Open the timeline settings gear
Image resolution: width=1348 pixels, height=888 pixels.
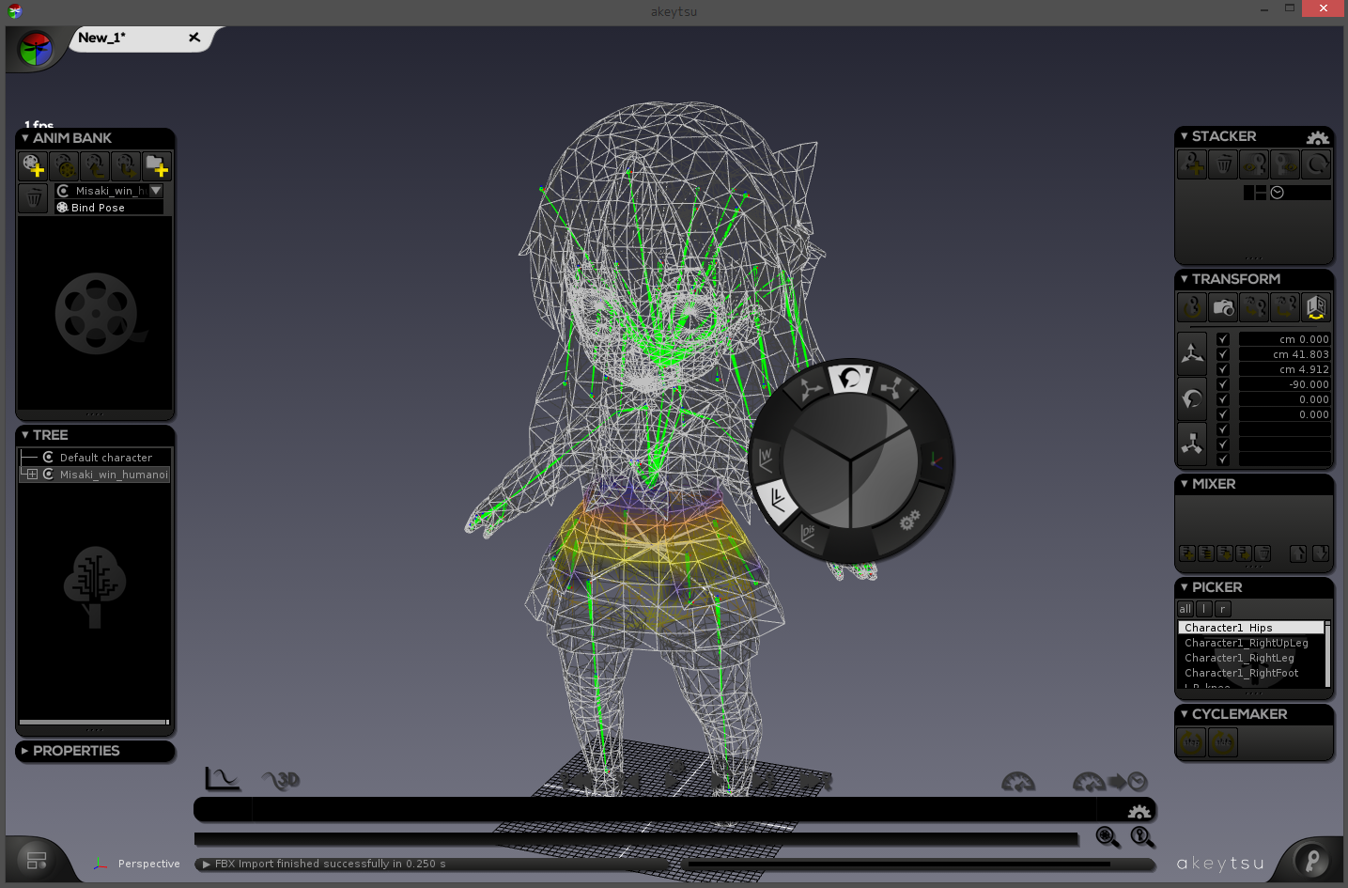1139,811
